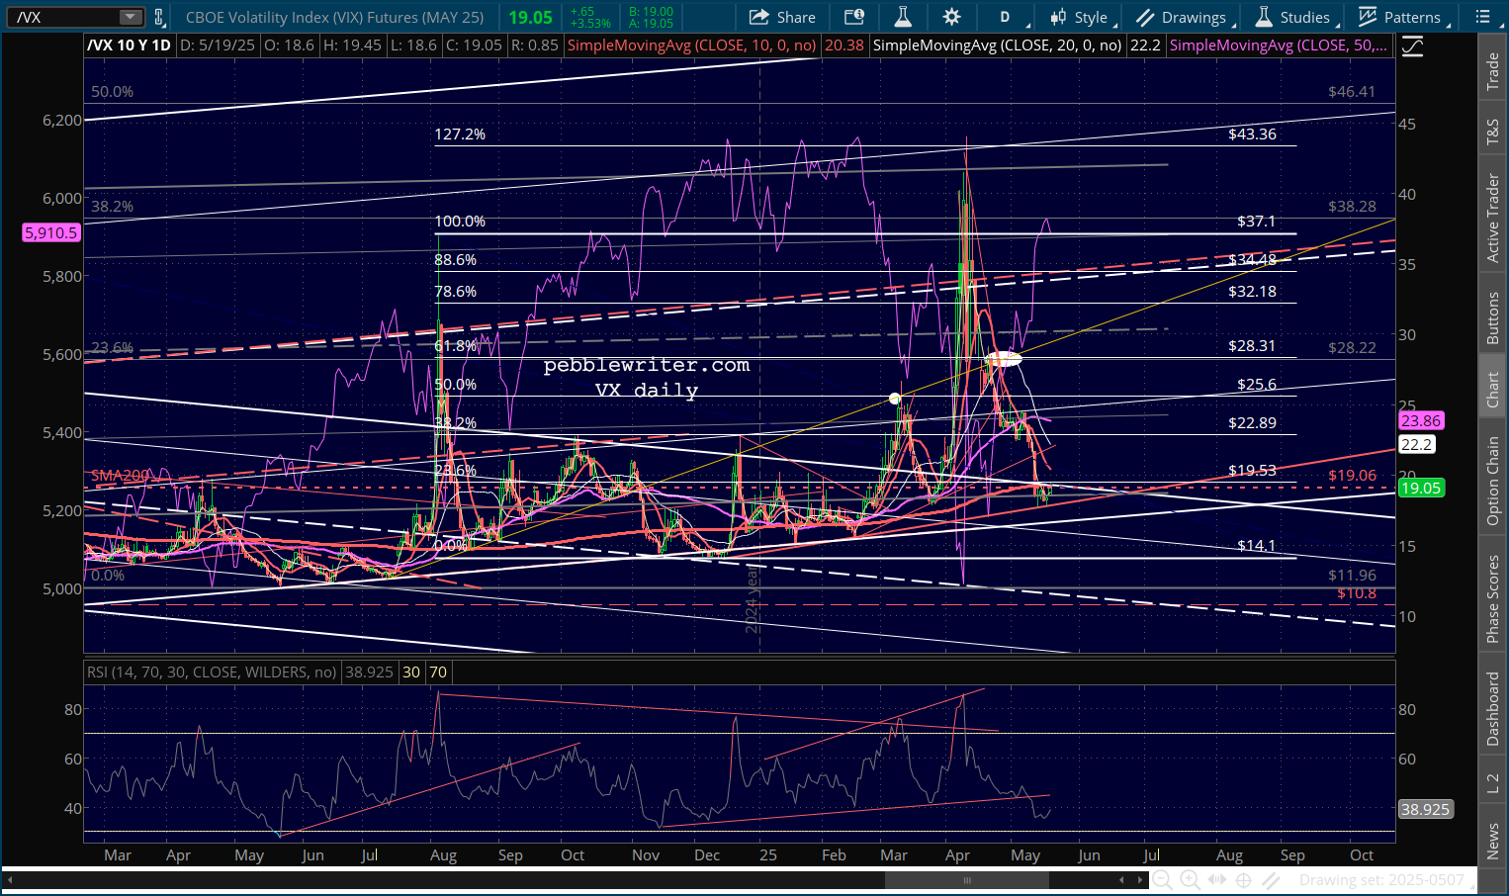Image resolution: width=1509 pixels, height=896 pixels.
Task: Click the Edit Studies beaker icon
Action: coord(902,17)
